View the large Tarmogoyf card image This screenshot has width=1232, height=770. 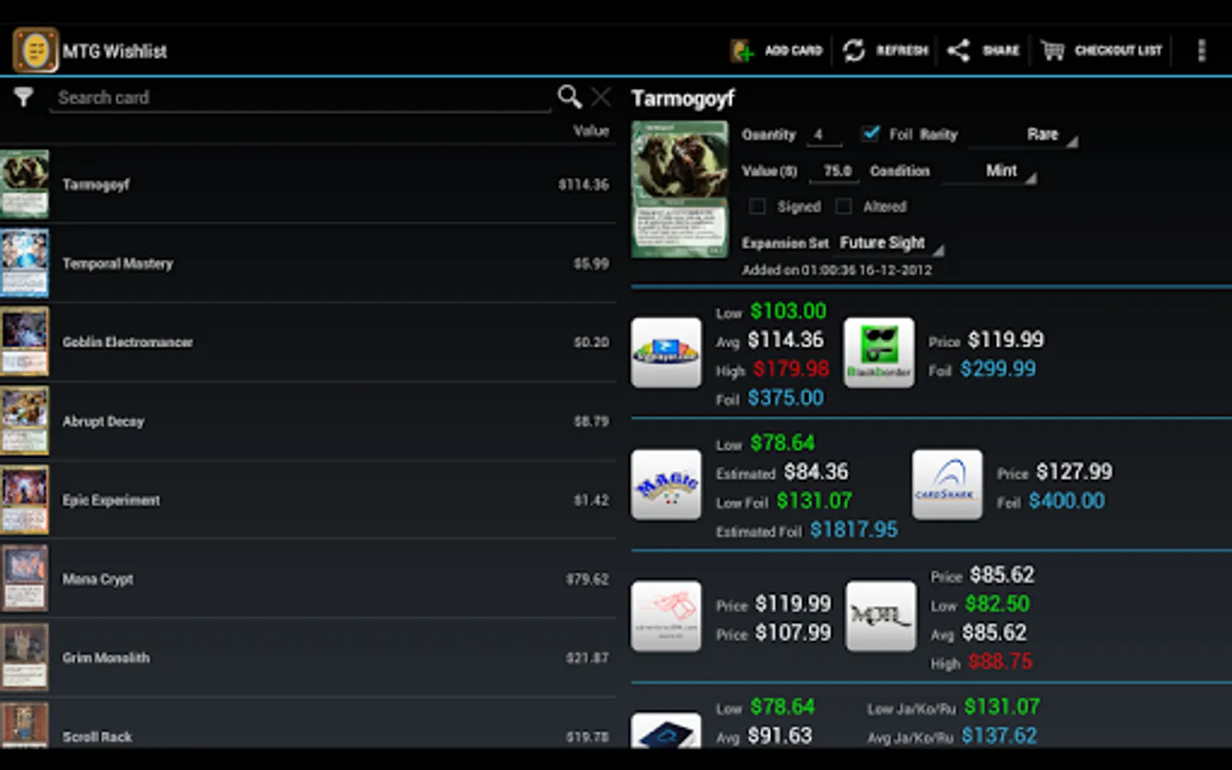(680, 189)
